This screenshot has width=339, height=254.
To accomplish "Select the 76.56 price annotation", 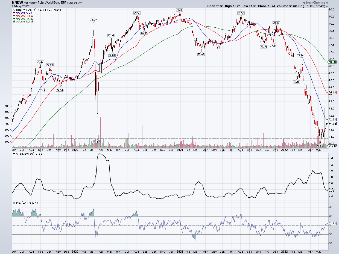I will (300, 55).
